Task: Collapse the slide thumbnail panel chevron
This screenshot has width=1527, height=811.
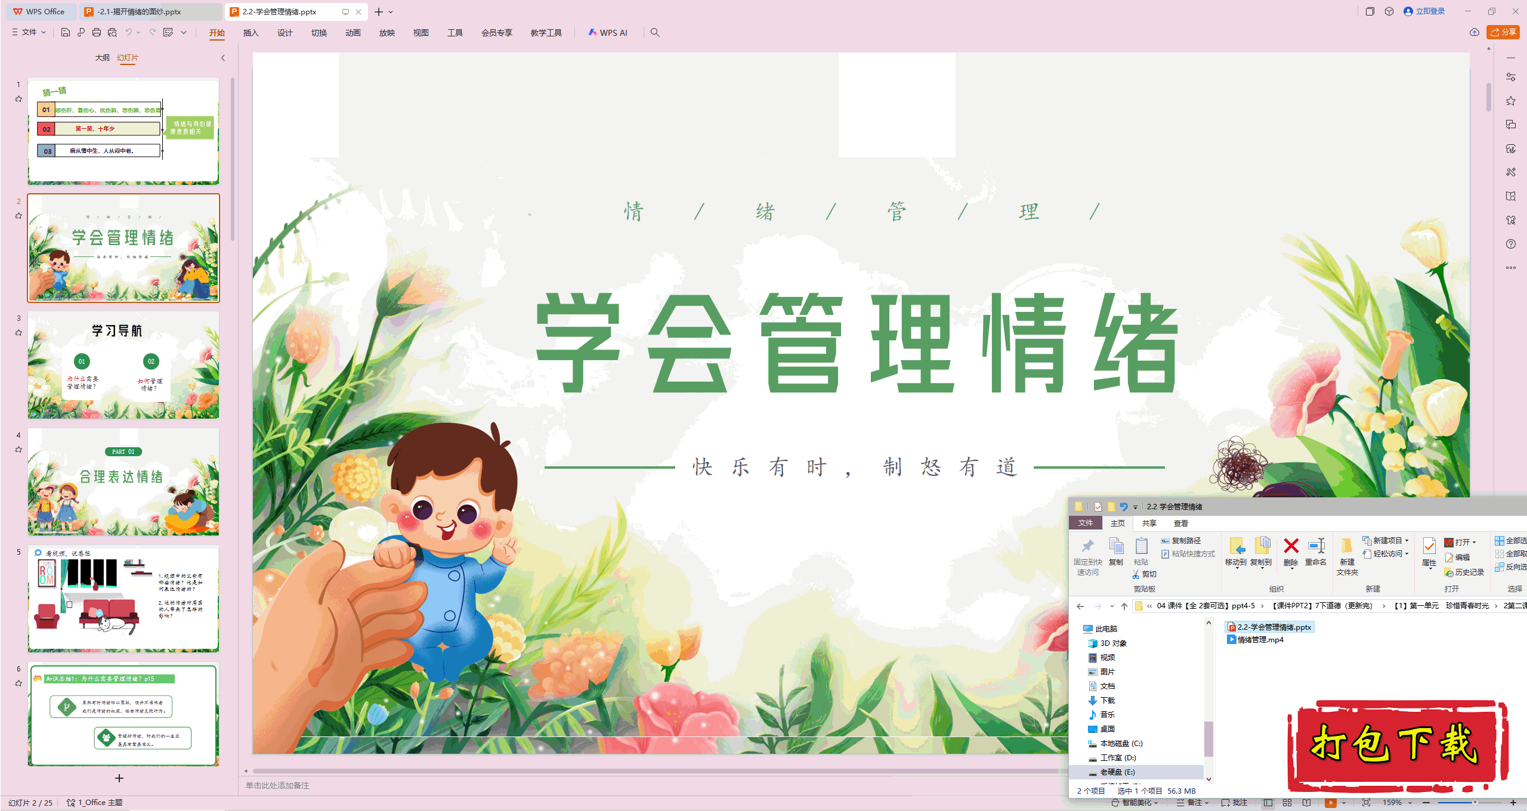Action: (x=223, y=58)
